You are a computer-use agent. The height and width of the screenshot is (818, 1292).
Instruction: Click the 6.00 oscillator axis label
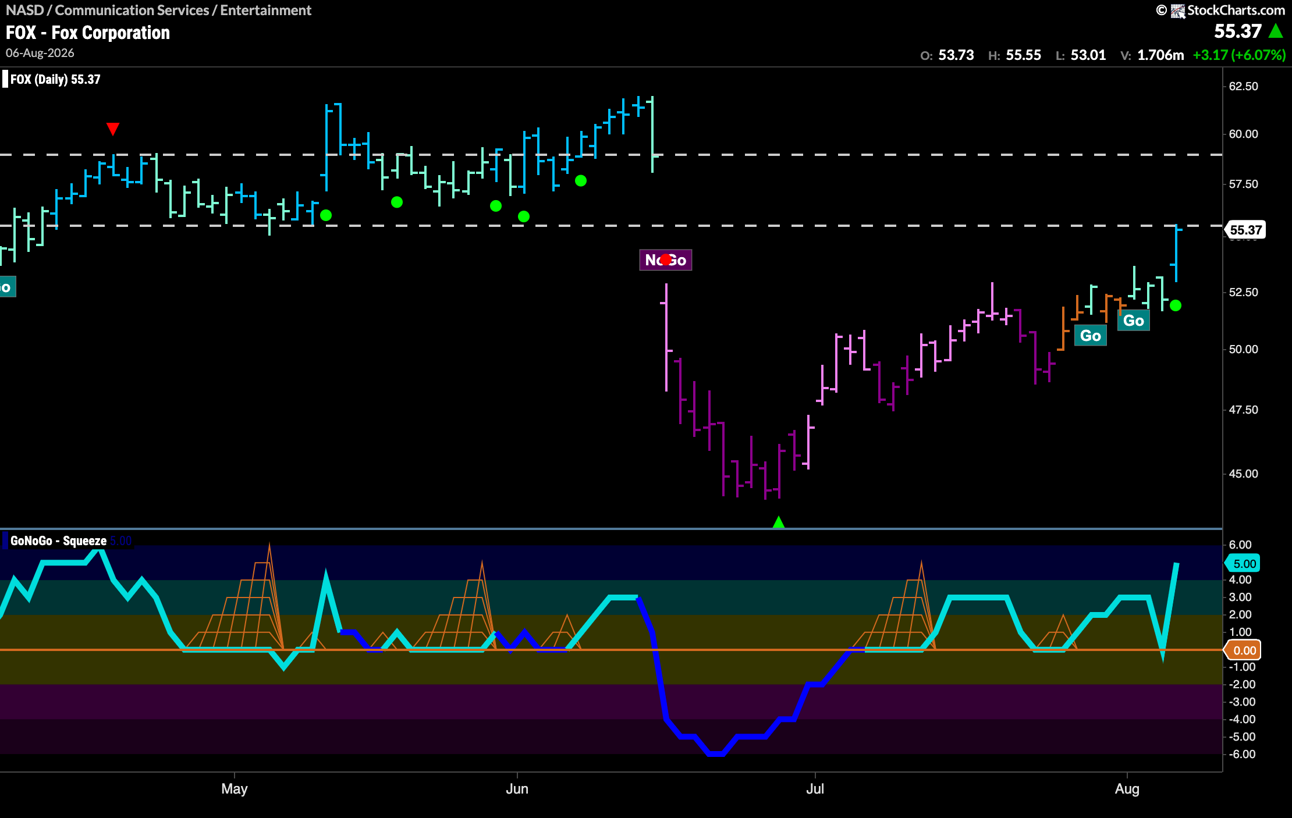coord(1240,545)
